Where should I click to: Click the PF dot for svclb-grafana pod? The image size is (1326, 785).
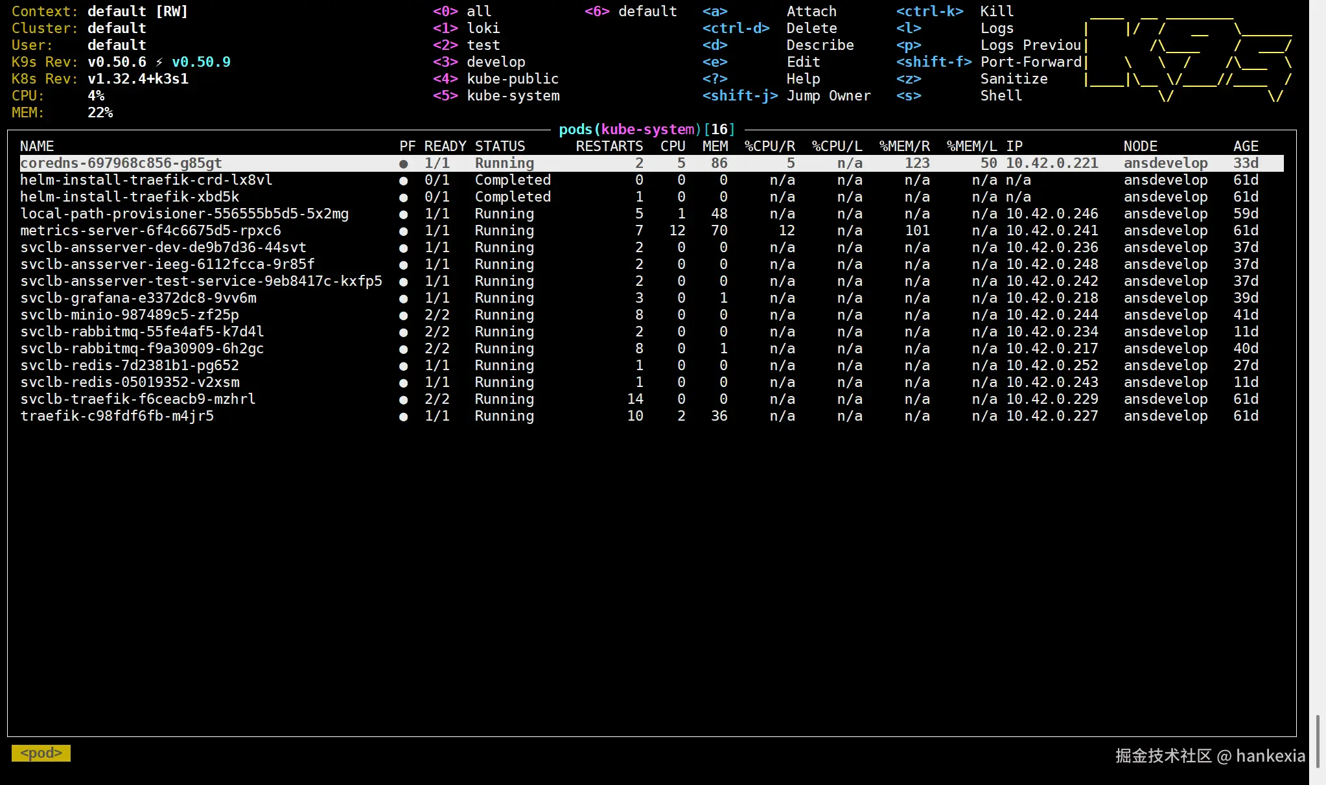point(403,299)
